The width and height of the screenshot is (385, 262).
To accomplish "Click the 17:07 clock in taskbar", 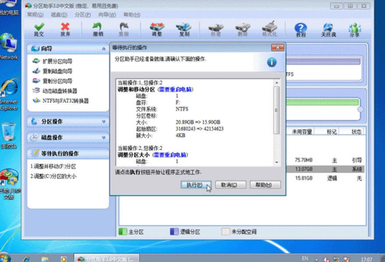I will (x=366, y=259).
